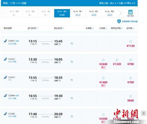Click the Guangzhou to Chengdu route header
Image resolution: width=147 pixels, height=124 pixels.
click(x=15, y=3)
